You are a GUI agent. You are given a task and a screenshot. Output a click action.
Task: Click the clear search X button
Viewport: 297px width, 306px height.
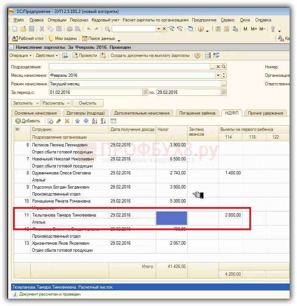[x=164, y=29]
